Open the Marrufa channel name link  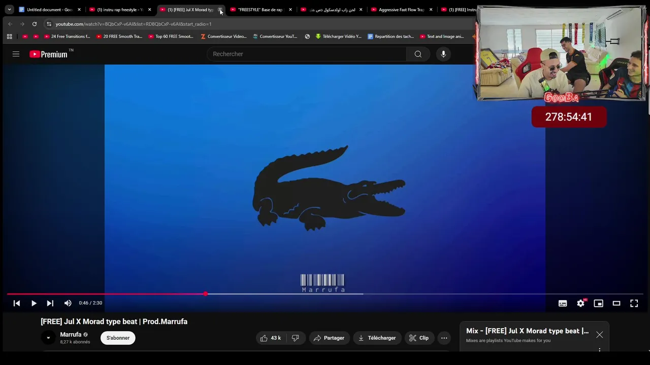(x=71, y=335)
